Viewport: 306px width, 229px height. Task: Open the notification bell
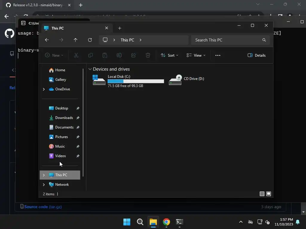click(x=298, y=222)
